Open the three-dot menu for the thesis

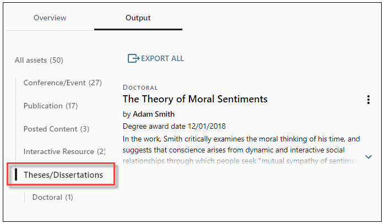(368, 100)
